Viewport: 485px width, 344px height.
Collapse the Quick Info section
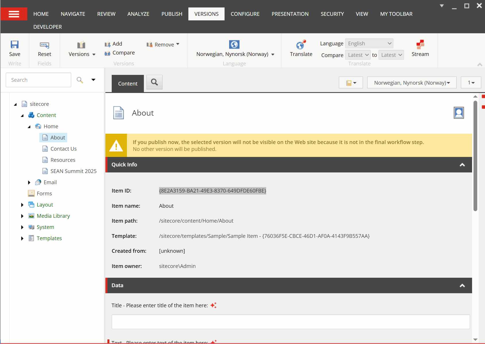point(462,165)
